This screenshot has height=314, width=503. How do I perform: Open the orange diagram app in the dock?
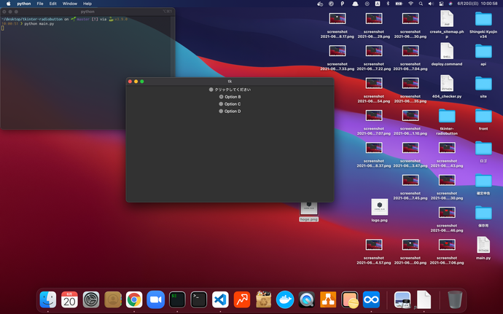click(x=328, y=299)
